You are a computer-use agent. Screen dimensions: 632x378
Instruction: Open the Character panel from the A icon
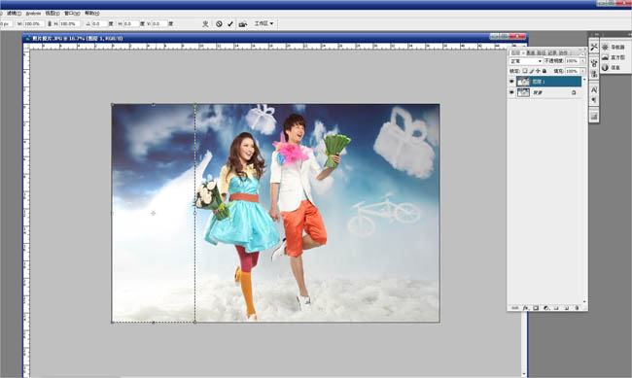[594, 89]
